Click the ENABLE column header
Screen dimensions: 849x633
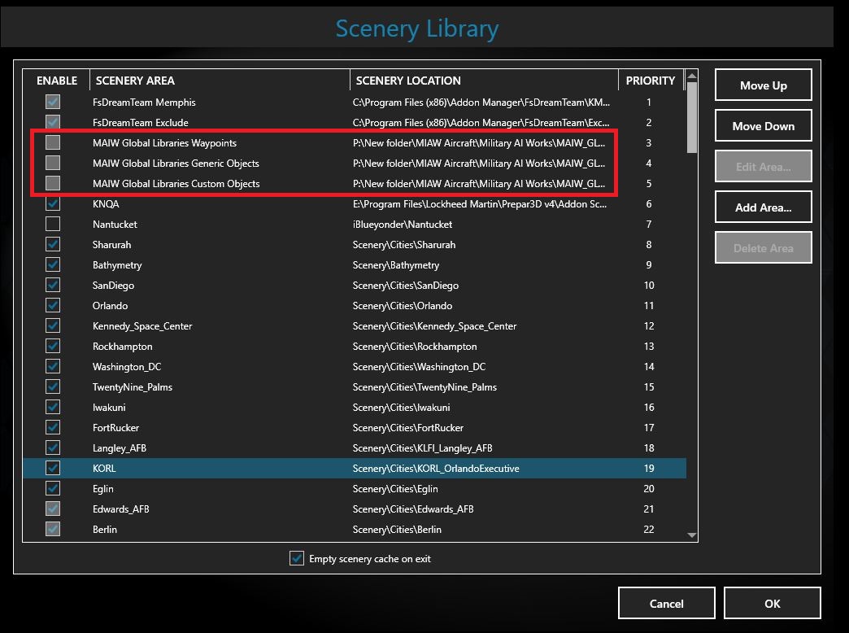56,81
